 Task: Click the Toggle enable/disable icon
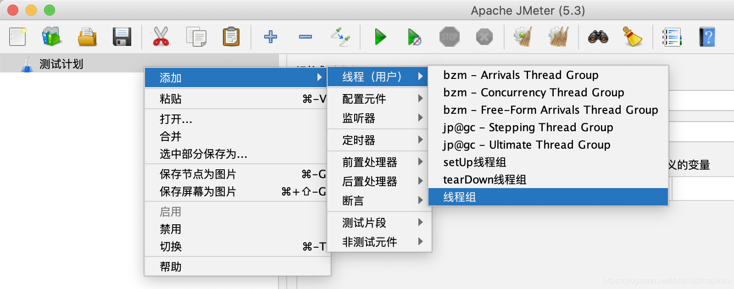(340, 37)
